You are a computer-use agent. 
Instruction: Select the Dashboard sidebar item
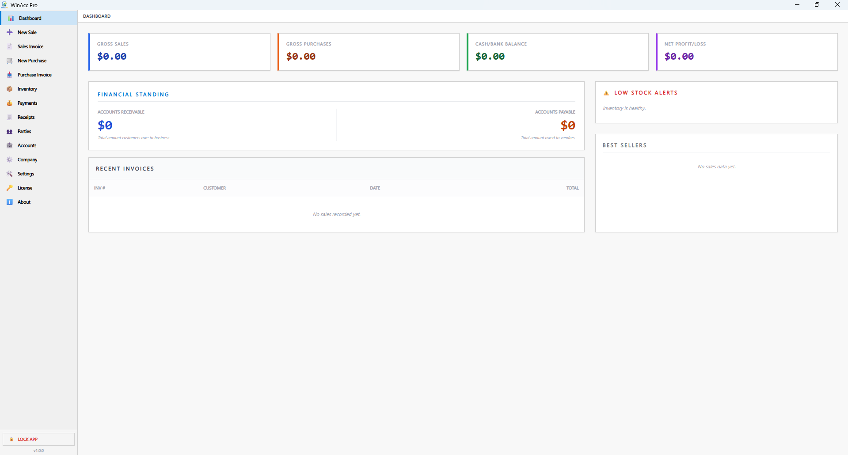click(x=30, y=18)
